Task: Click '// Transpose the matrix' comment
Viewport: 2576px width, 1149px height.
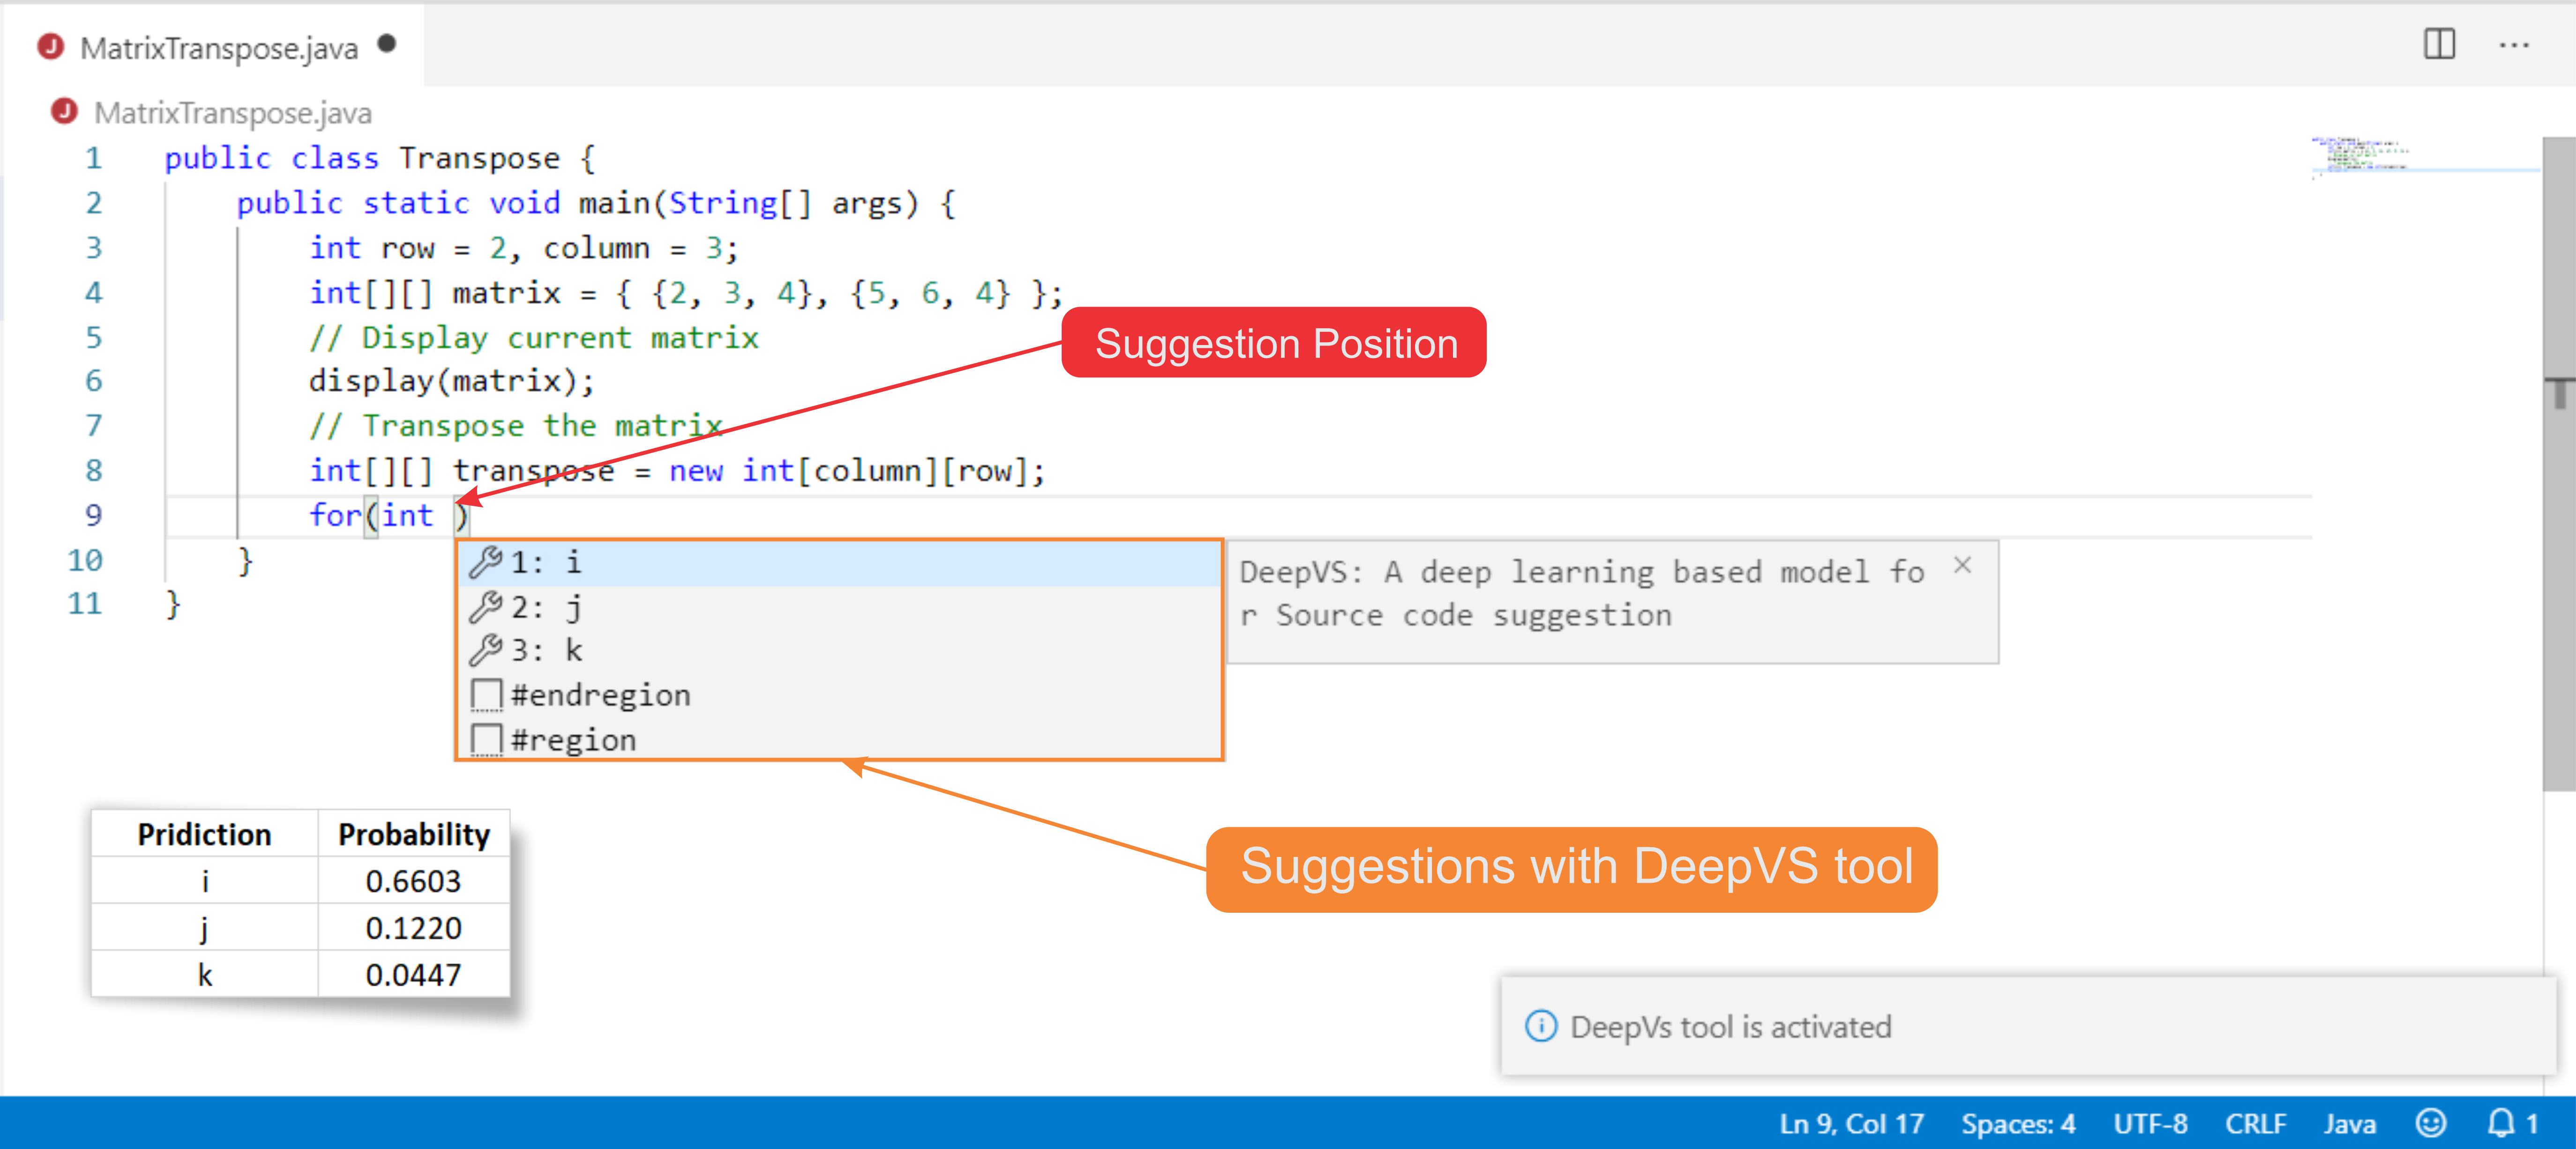Action: coord(515,426)
